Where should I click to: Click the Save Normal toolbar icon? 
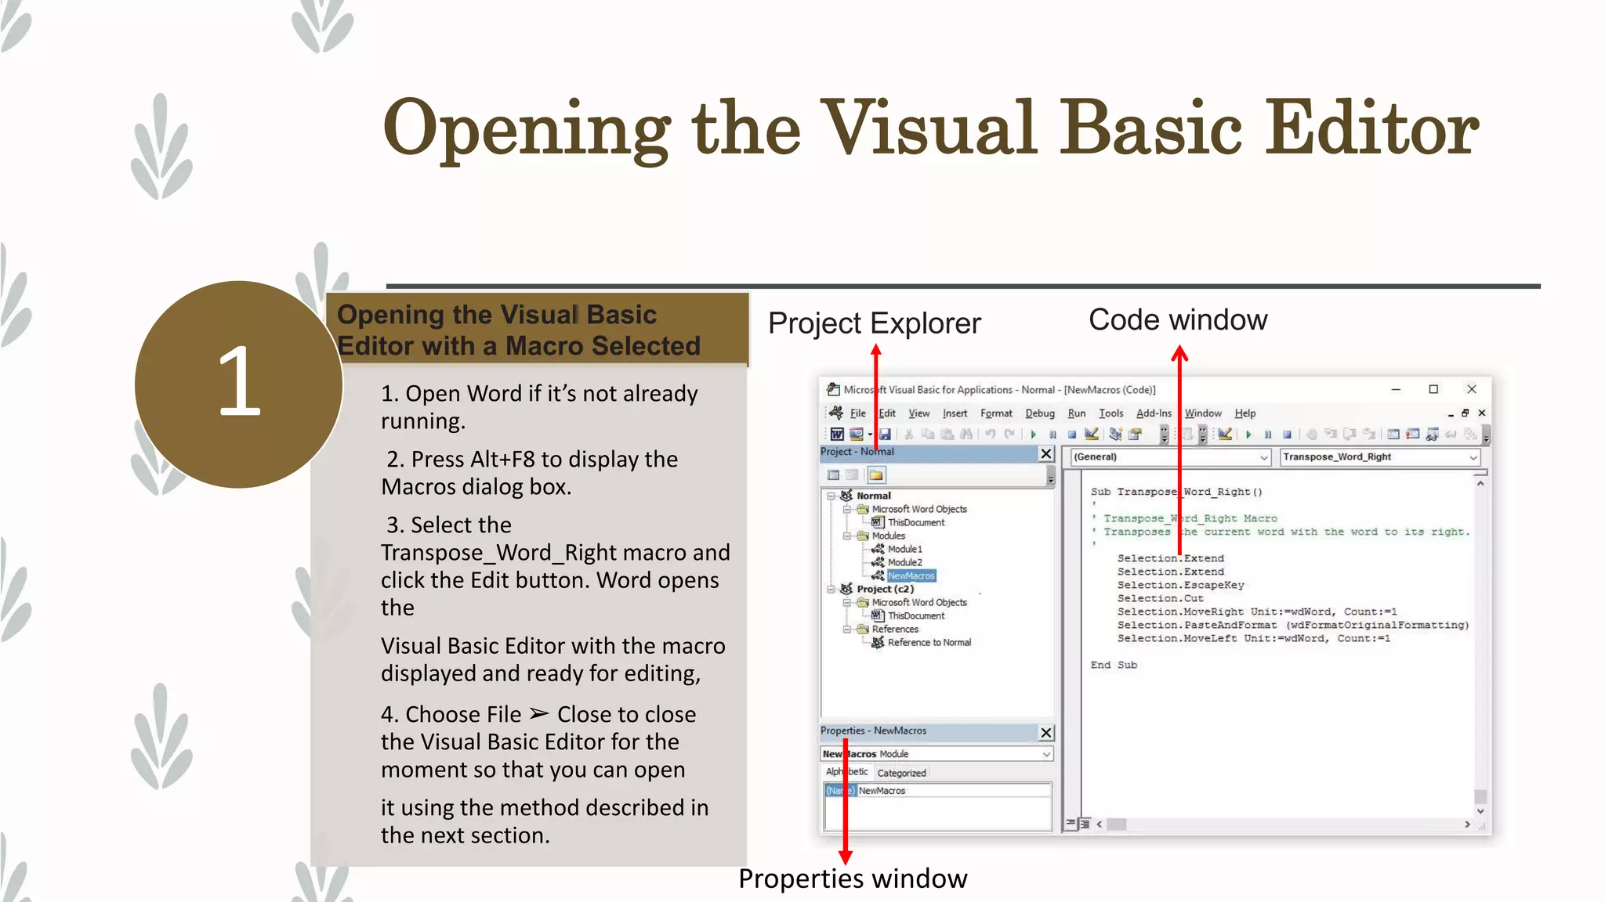(885, 434)
